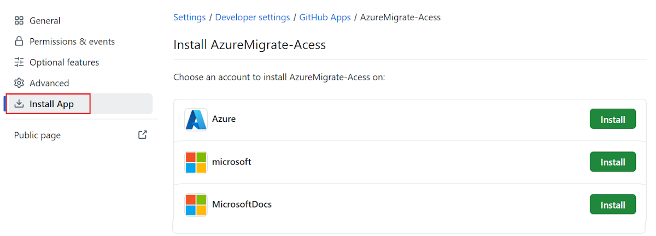
Task: Open GitHub Apps breadcrumb link
Action: tap(325, 17)
